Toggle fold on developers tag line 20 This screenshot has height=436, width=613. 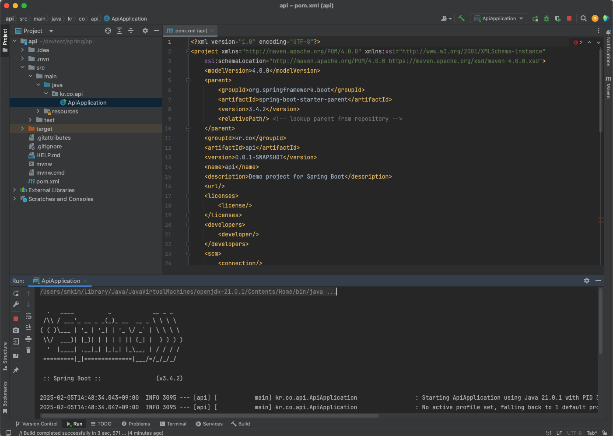click(x=188, y=225)
